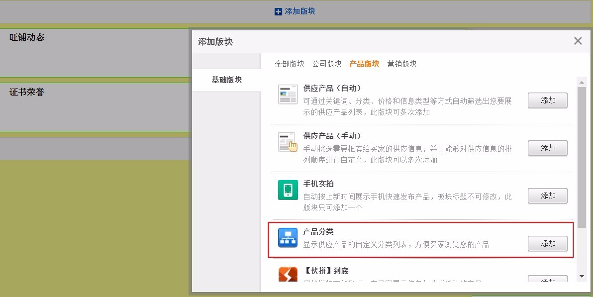Add the 产品分类 block via its 添加 button

[547, 244]
